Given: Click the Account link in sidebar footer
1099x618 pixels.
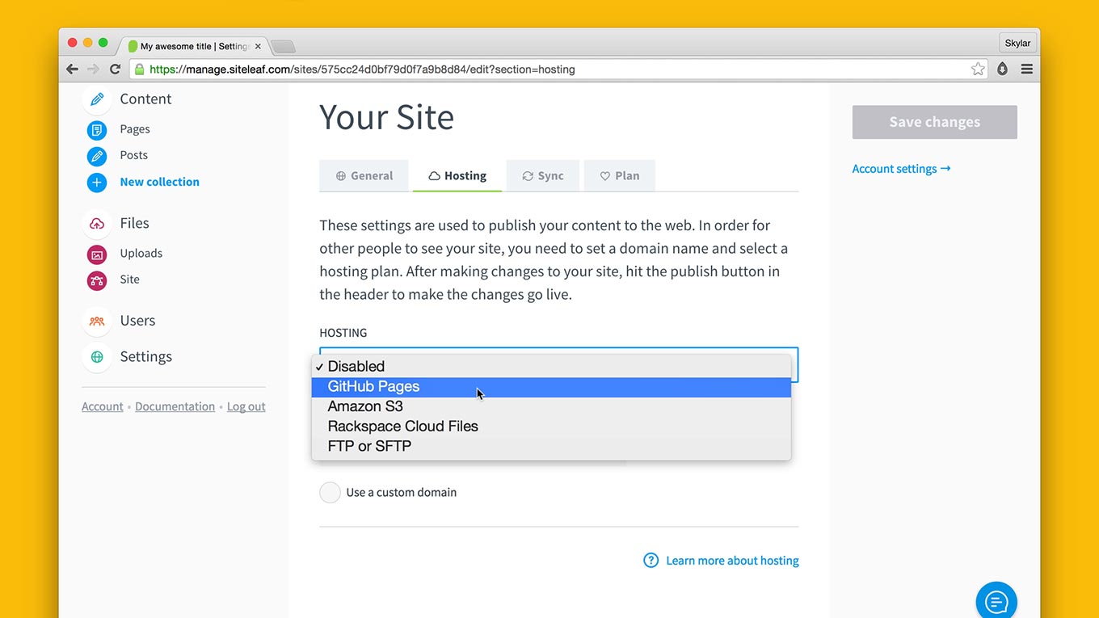Looking at the screenshot, I should (103, 407).
